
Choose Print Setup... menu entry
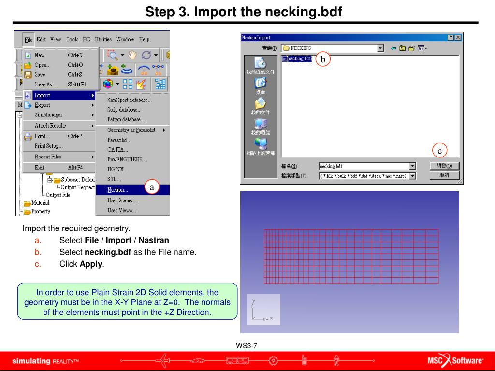pyautogui.click(x=59, y=146)
